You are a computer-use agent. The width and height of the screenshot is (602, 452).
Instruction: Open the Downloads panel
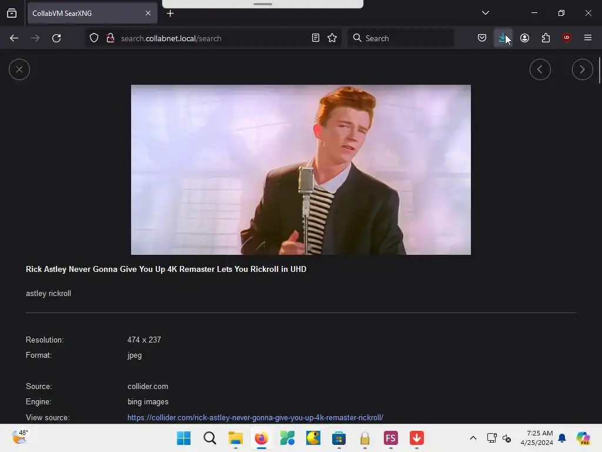[x=503, y=38]
